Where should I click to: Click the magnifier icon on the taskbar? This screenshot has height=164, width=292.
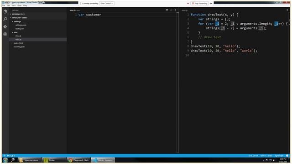(x=13, y=160)
